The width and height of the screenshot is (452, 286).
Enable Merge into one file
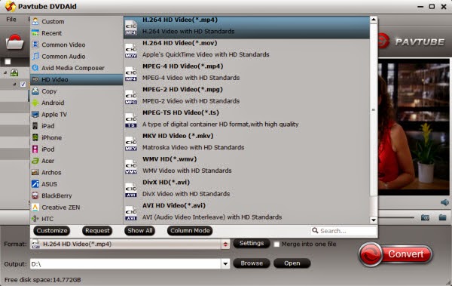pos(276,244)
